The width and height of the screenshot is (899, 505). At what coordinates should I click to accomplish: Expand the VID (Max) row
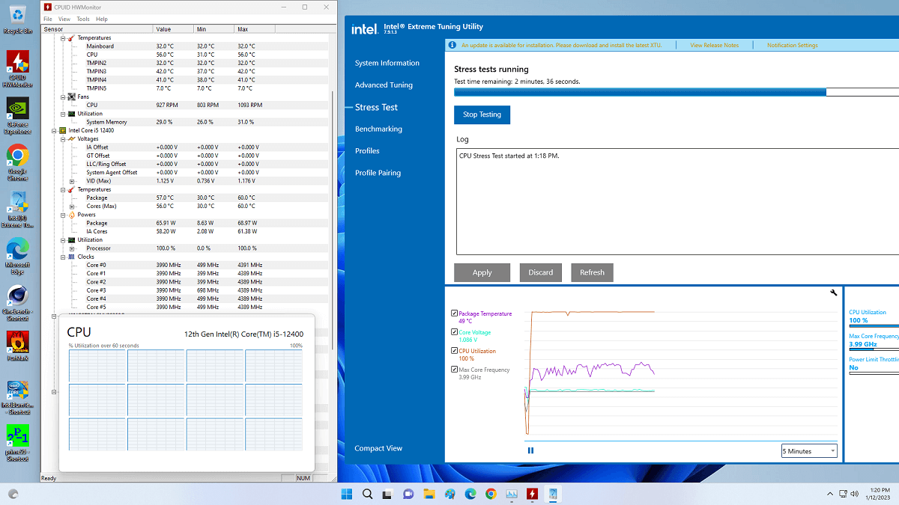[72, 181]
